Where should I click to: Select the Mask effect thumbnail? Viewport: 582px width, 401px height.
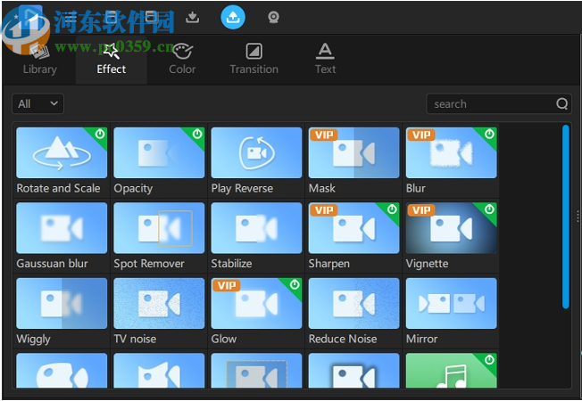click(353, 152)
